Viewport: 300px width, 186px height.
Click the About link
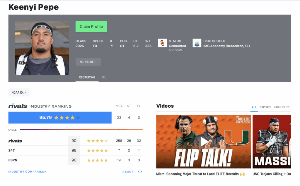(128, 172)
